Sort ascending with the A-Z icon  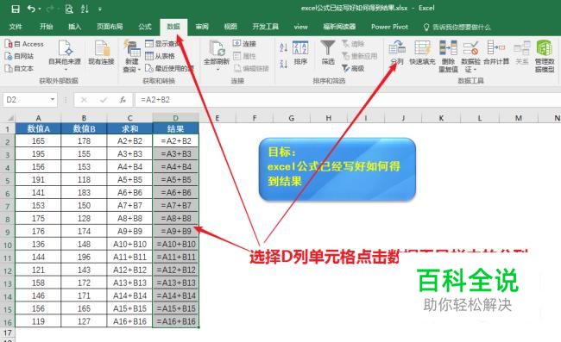point(284,47)
